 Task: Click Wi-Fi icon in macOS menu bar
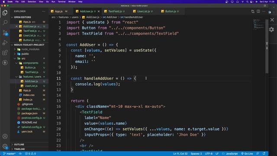pos(242,2)
